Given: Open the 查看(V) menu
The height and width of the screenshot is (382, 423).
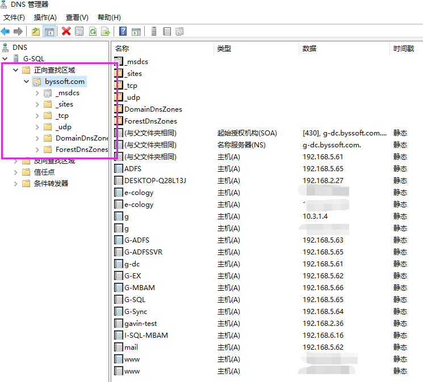Looking at the screenshot, I should 77,18.
